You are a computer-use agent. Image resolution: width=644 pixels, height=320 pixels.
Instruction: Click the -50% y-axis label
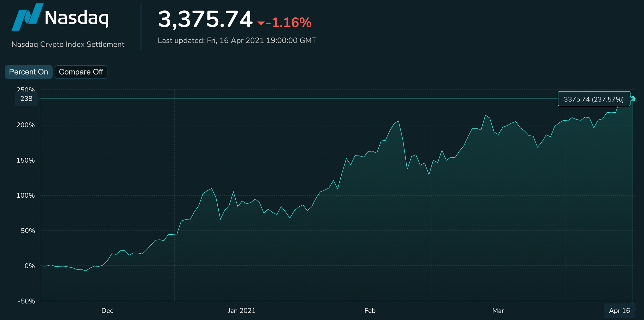pos(26,301)
